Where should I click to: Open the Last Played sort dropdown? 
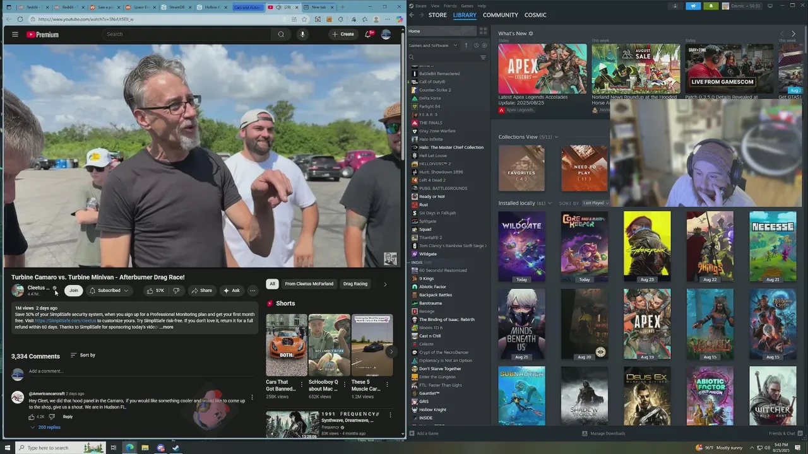click(x=595, y=203)
